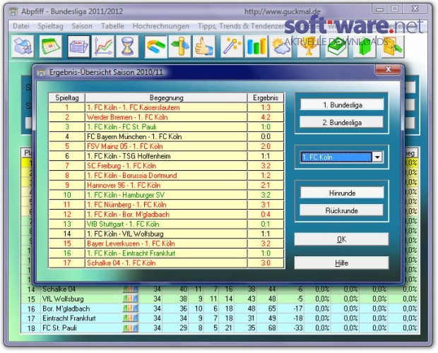Expand the team dropdown arrow

377,157
